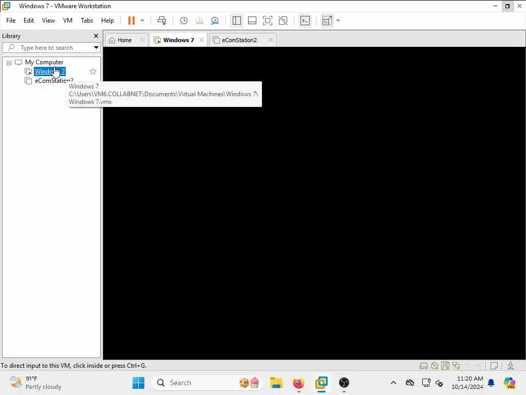Screen dimensions: 526x395
Task: Click the network adapter status icon
Action: click(x=456, y=366)
